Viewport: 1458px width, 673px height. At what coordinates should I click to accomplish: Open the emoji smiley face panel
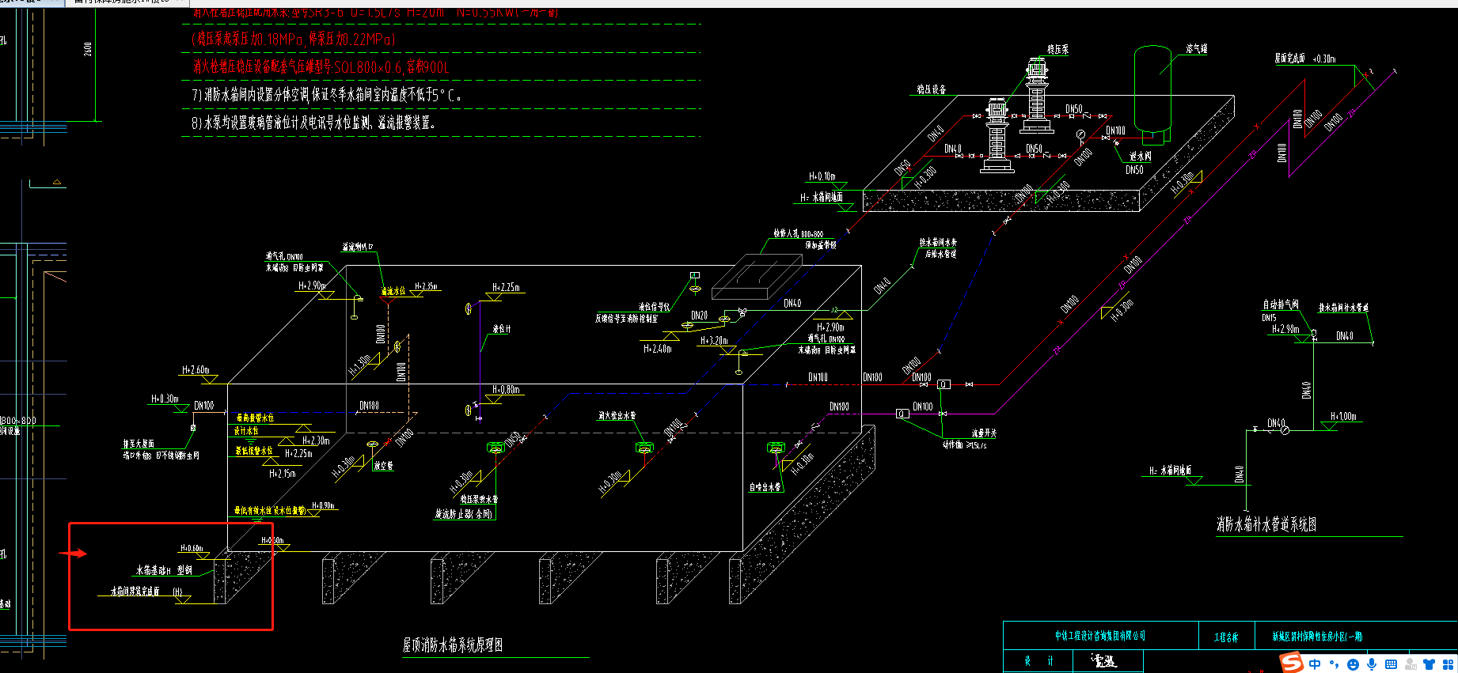tap(1353, 664)
